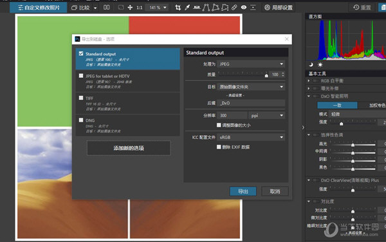Pick the white balance eyedropper tool
386x242 pixels.
pyautogui.click(x=187, y=8)
